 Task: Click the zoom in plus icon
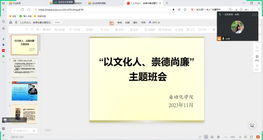click(x=240, y=137)
